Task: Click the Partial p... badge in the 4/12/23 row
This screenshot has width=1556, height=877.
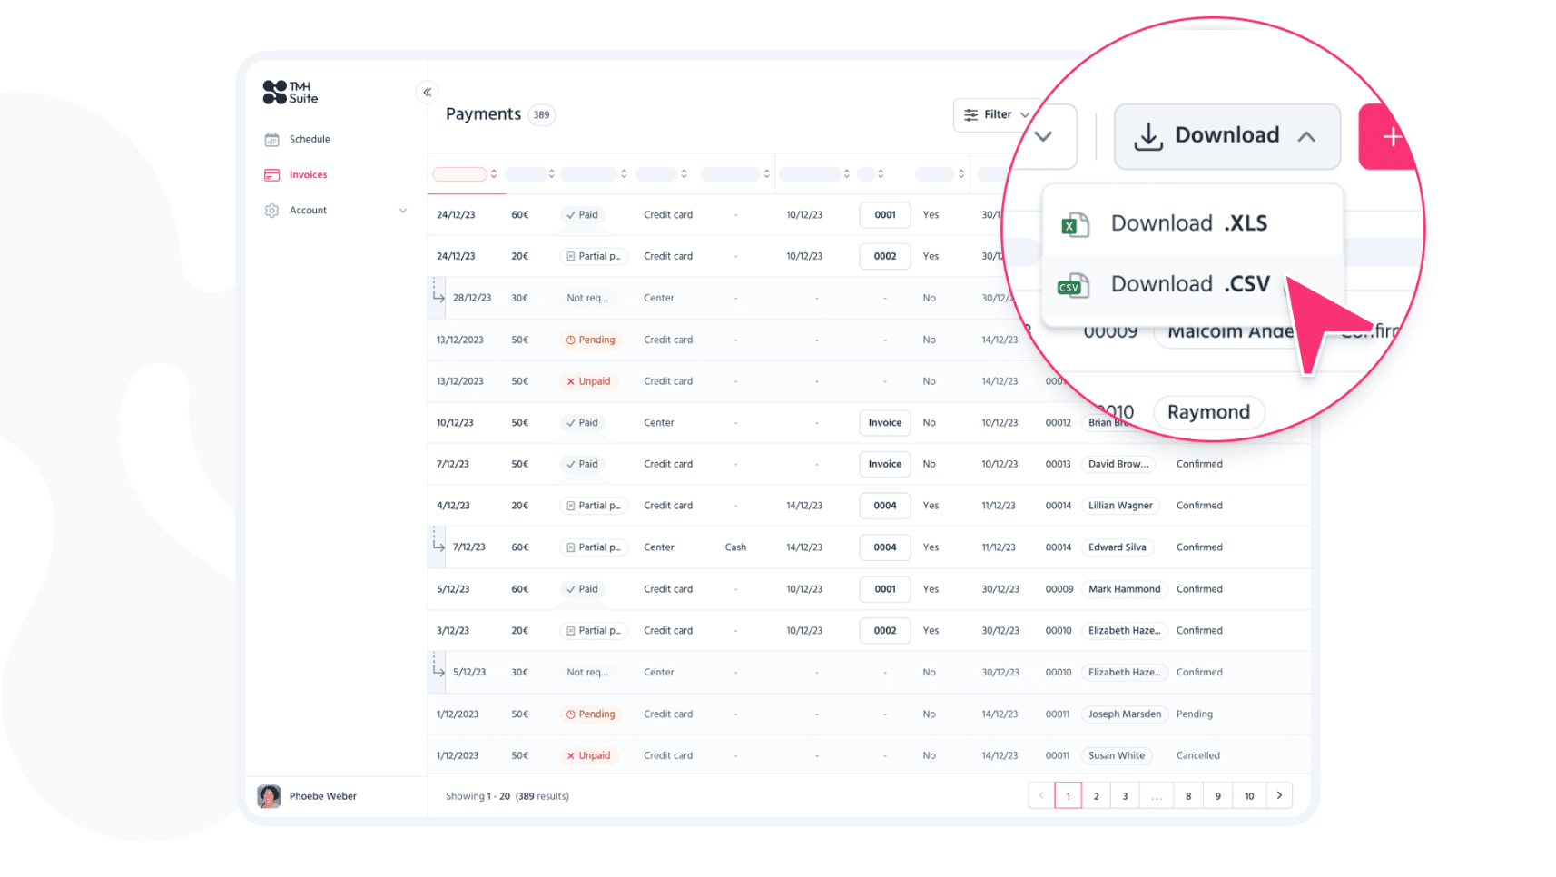Action: [x=594, y=506]
